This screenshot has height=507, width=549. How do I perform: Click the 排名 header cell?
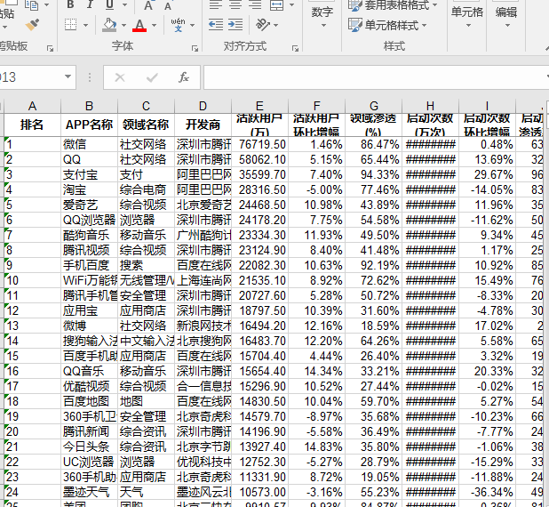tap(32, 125)
